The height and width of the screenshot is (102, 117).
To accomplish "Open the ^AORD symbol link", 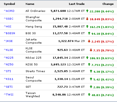I will pos(9,11).
